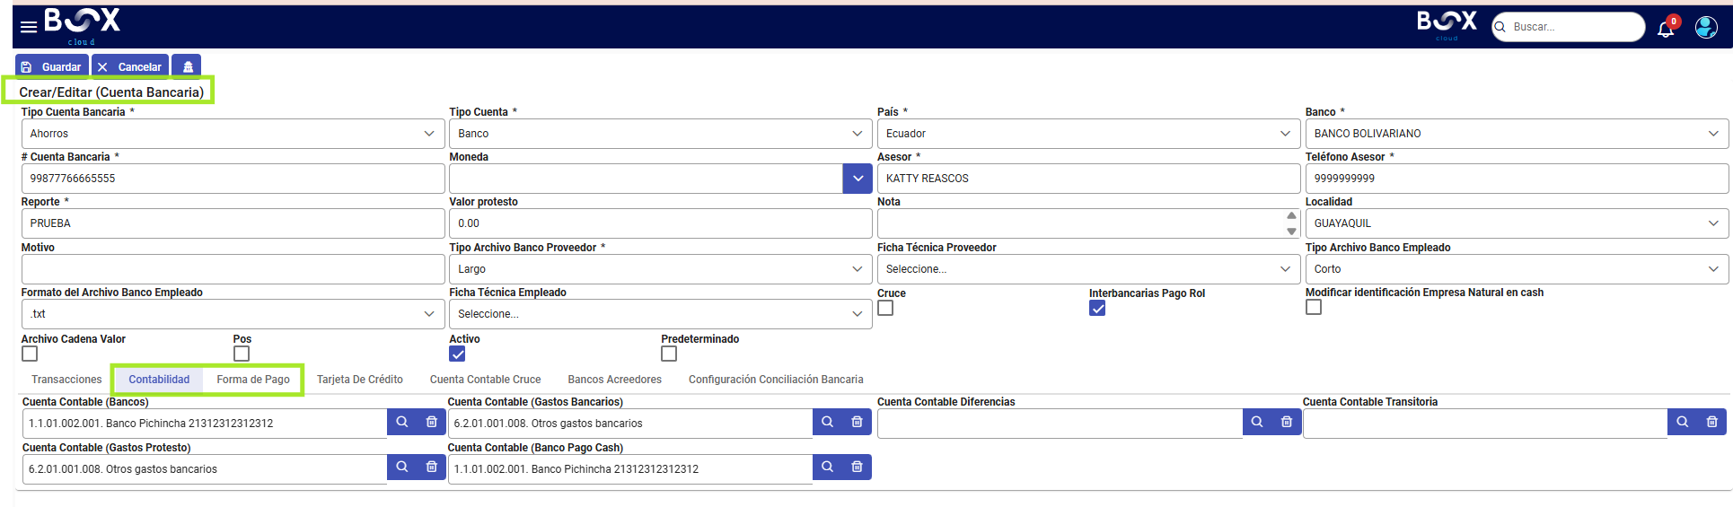Clear Cuenta Contable Diferencias with trash icon
The width and height of the screenshot is (1733, 507).
coord(1287,422)
